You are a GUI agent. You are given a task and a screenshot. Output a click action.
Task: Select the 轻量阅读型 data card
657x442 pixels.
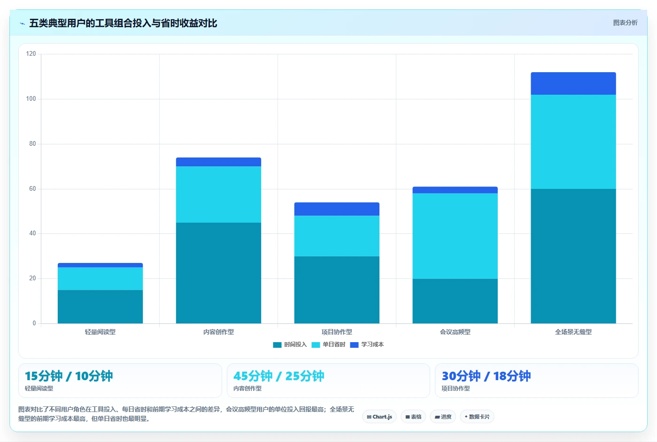coord(120,381)
